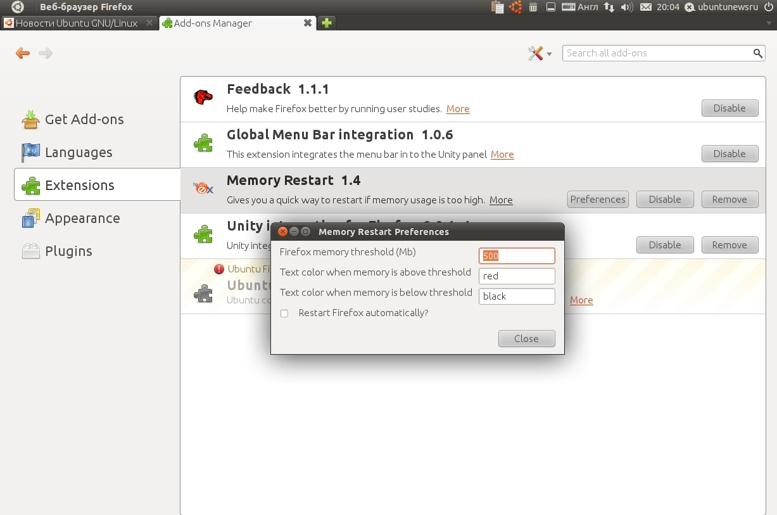Click the Ubuntu logo launcher icon

18,7
